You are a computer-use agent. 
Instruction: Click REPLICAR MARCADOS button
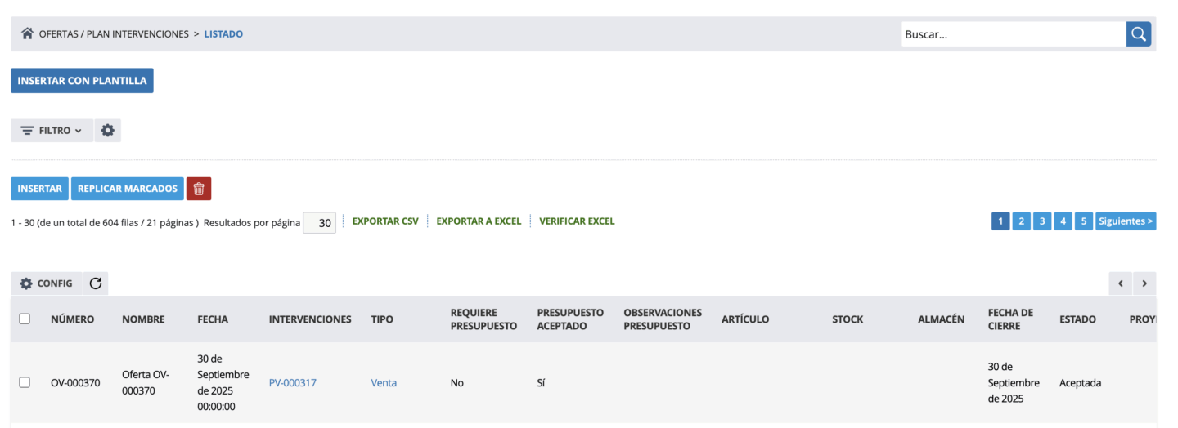127,189
